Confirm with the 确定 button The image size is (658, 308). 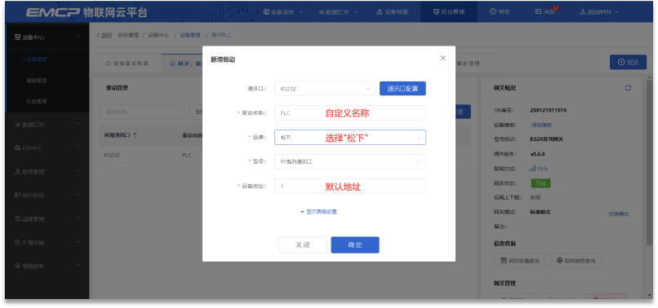tap(355, 245)
